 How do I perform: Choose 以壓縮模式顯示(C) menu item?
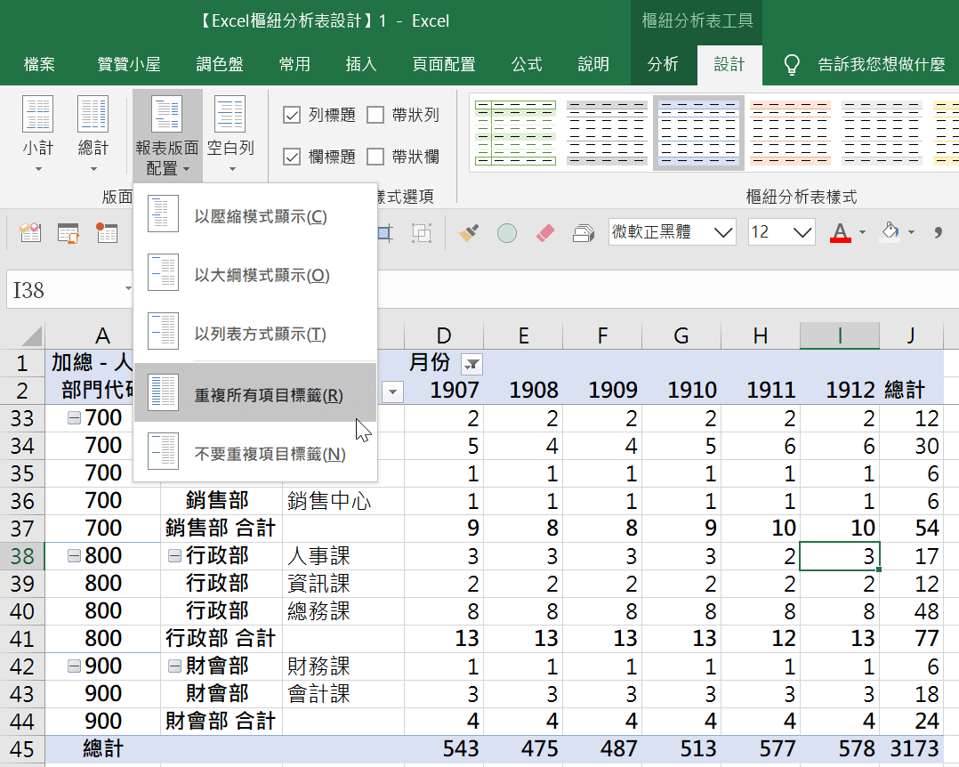click(x=255, y=216)
